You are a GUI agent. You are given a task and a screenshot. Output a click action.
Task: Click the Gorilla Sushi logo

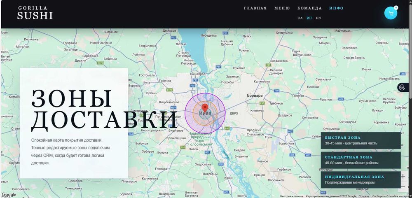point(35,13)
